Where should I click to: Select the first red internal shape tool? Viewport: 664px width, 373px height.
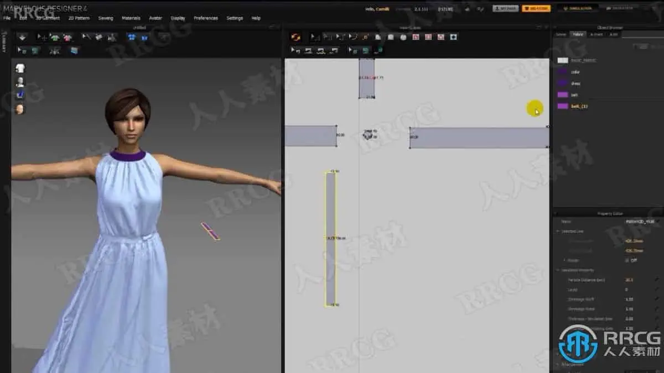416,37
